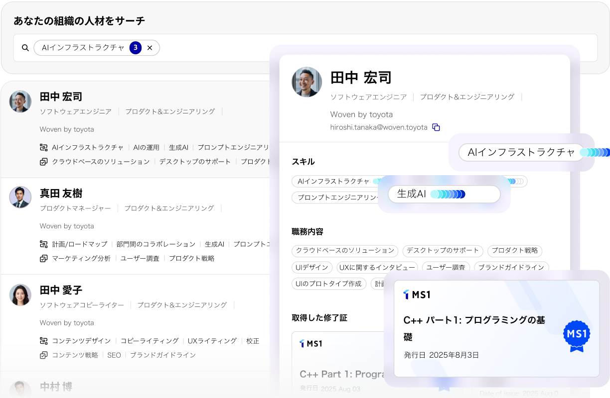Open 真田 友樹's profile photo
This screenshot has width=610, height=398.
point(20,198)
